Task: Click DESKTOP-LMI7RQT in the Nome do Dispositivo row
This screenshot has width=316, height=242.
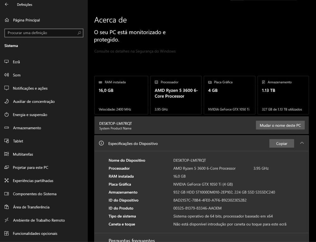Action: tap(190, 160)
